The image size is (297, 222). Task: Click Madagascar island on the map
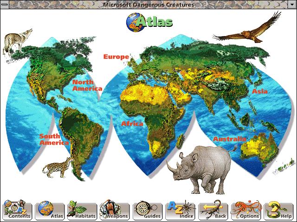click(180, 141)
